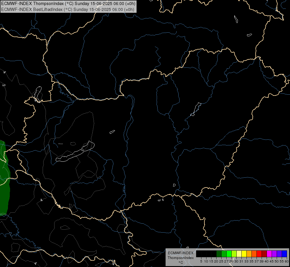Select the yellow-green 29-30 legend swatch

234,254
